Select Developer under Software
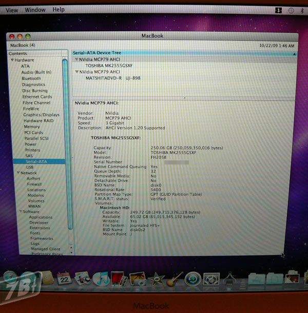This screenshot has height=313, width=308. [39, 223]
